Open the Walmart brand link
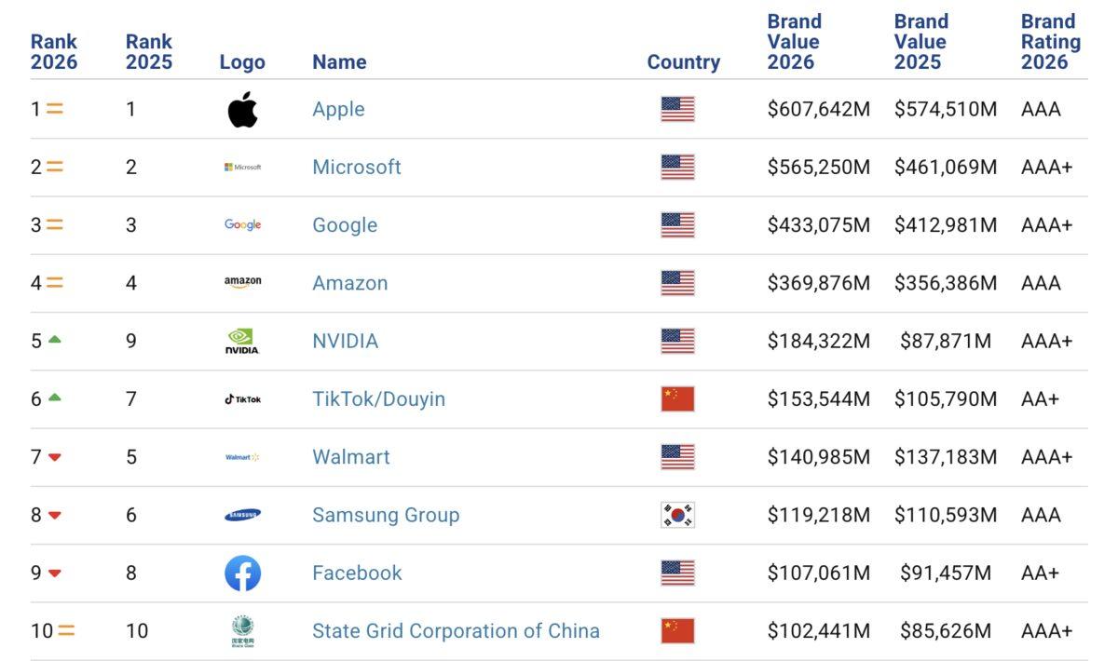This screenshot has height=661, width=1118. (x=350, y=457)
